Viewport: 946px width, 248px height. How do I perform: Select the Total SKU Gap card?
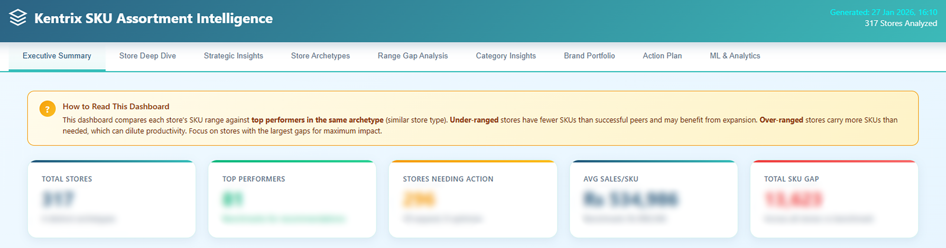click(834, 199)
